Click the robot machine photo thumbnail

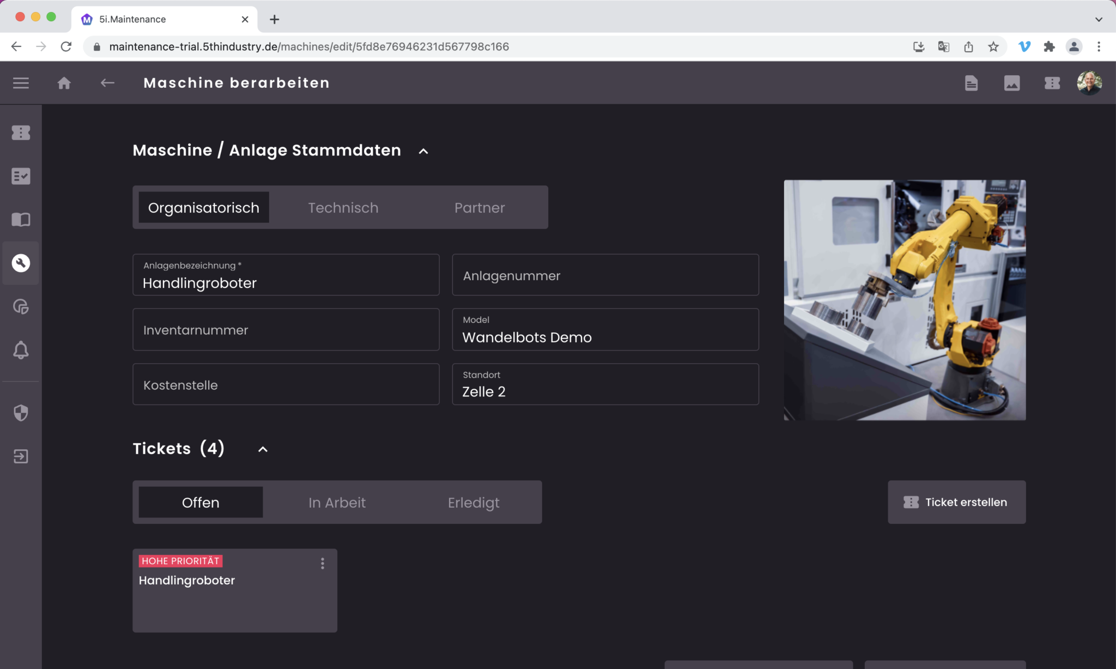pos(905,300)
